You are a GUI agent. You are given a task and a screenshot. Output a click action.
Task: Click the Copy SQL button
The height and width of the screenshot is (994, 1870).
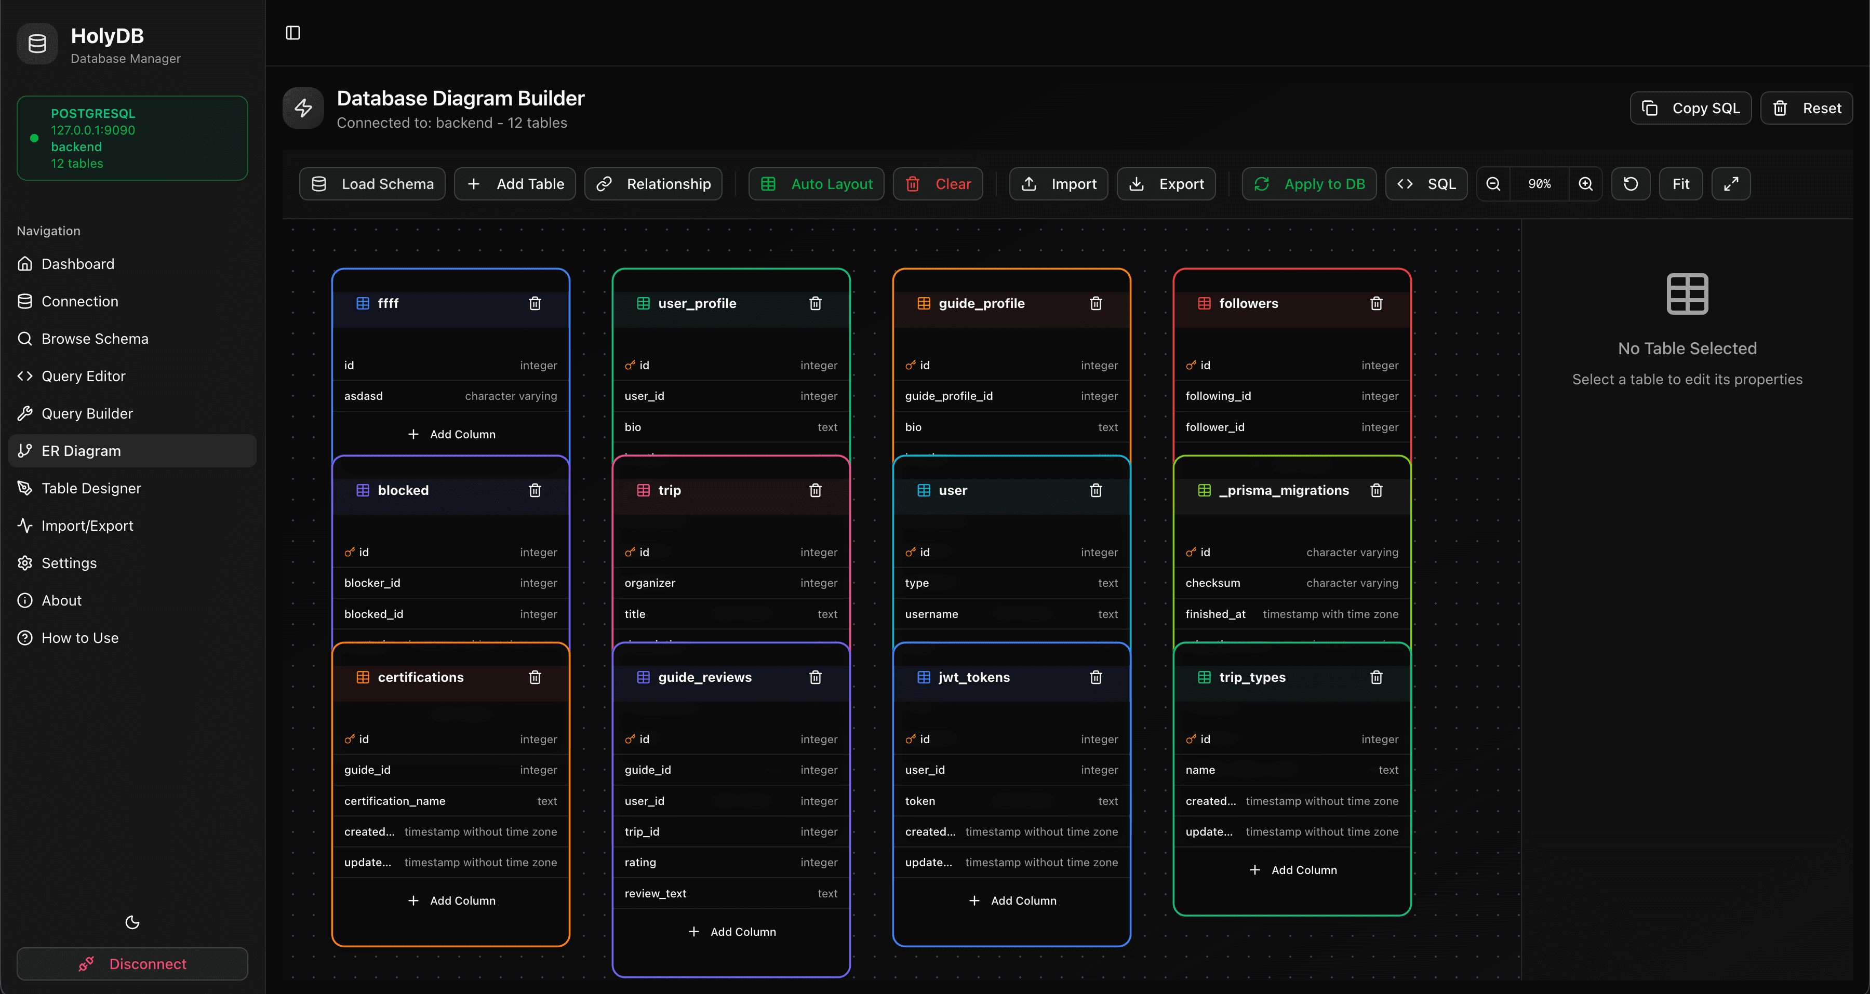coord(1690,108)
